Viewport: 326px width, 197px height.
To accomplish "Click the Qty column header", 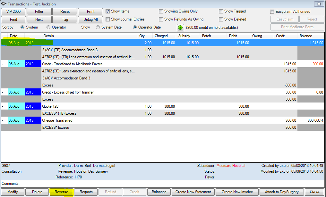I will 145,36.
